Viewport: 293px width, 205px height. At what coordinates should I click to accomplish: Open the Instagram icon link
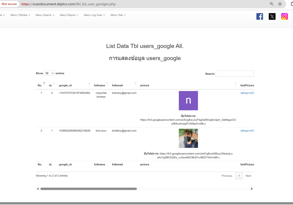click(285, 17)
